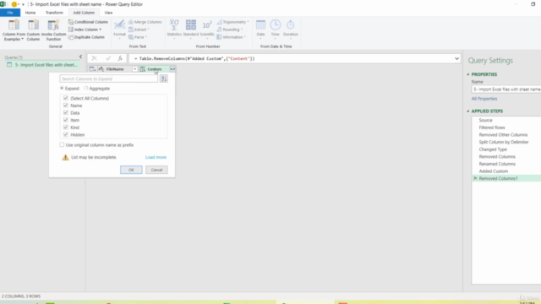
Task: Select the Aggregate radio option
Action: (x=86, y=89)
